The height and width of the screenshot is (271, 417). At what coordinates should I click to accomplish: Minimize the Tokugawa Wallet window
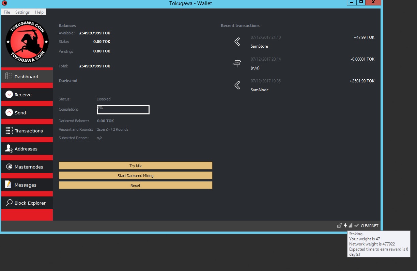click(352, 2)
